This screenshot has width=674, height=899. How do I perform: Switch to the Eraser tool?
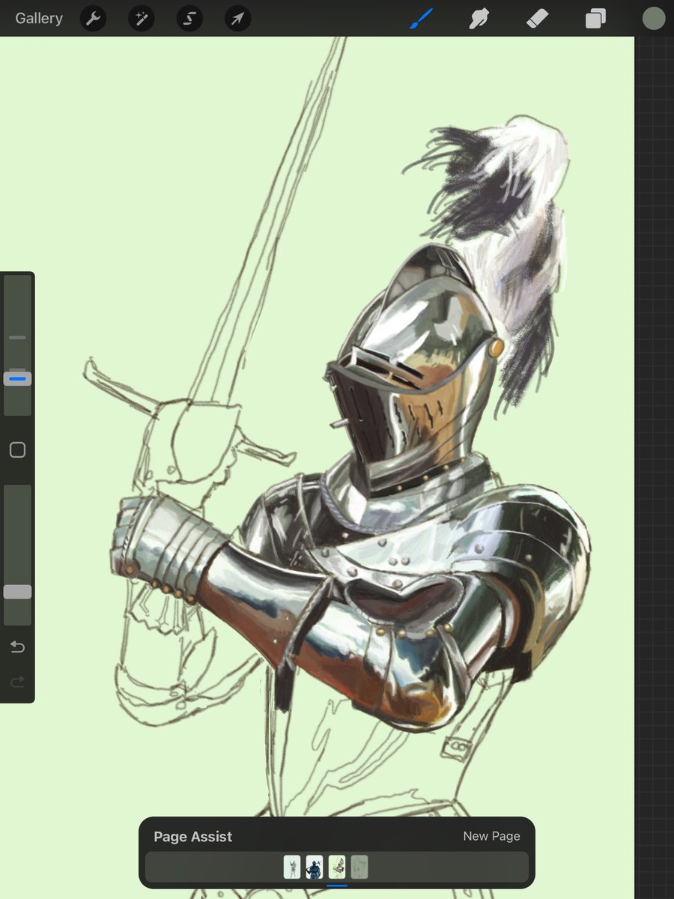click(536, 18)
